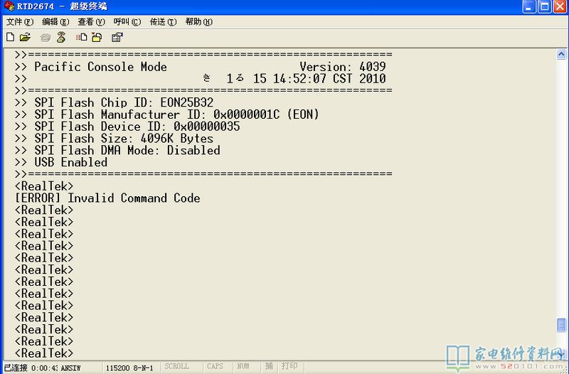Image resolution: width=569 pixels, height=374 pixels.
Task: Open the 编辑(E) menu
Action: (x=55, y=22)
